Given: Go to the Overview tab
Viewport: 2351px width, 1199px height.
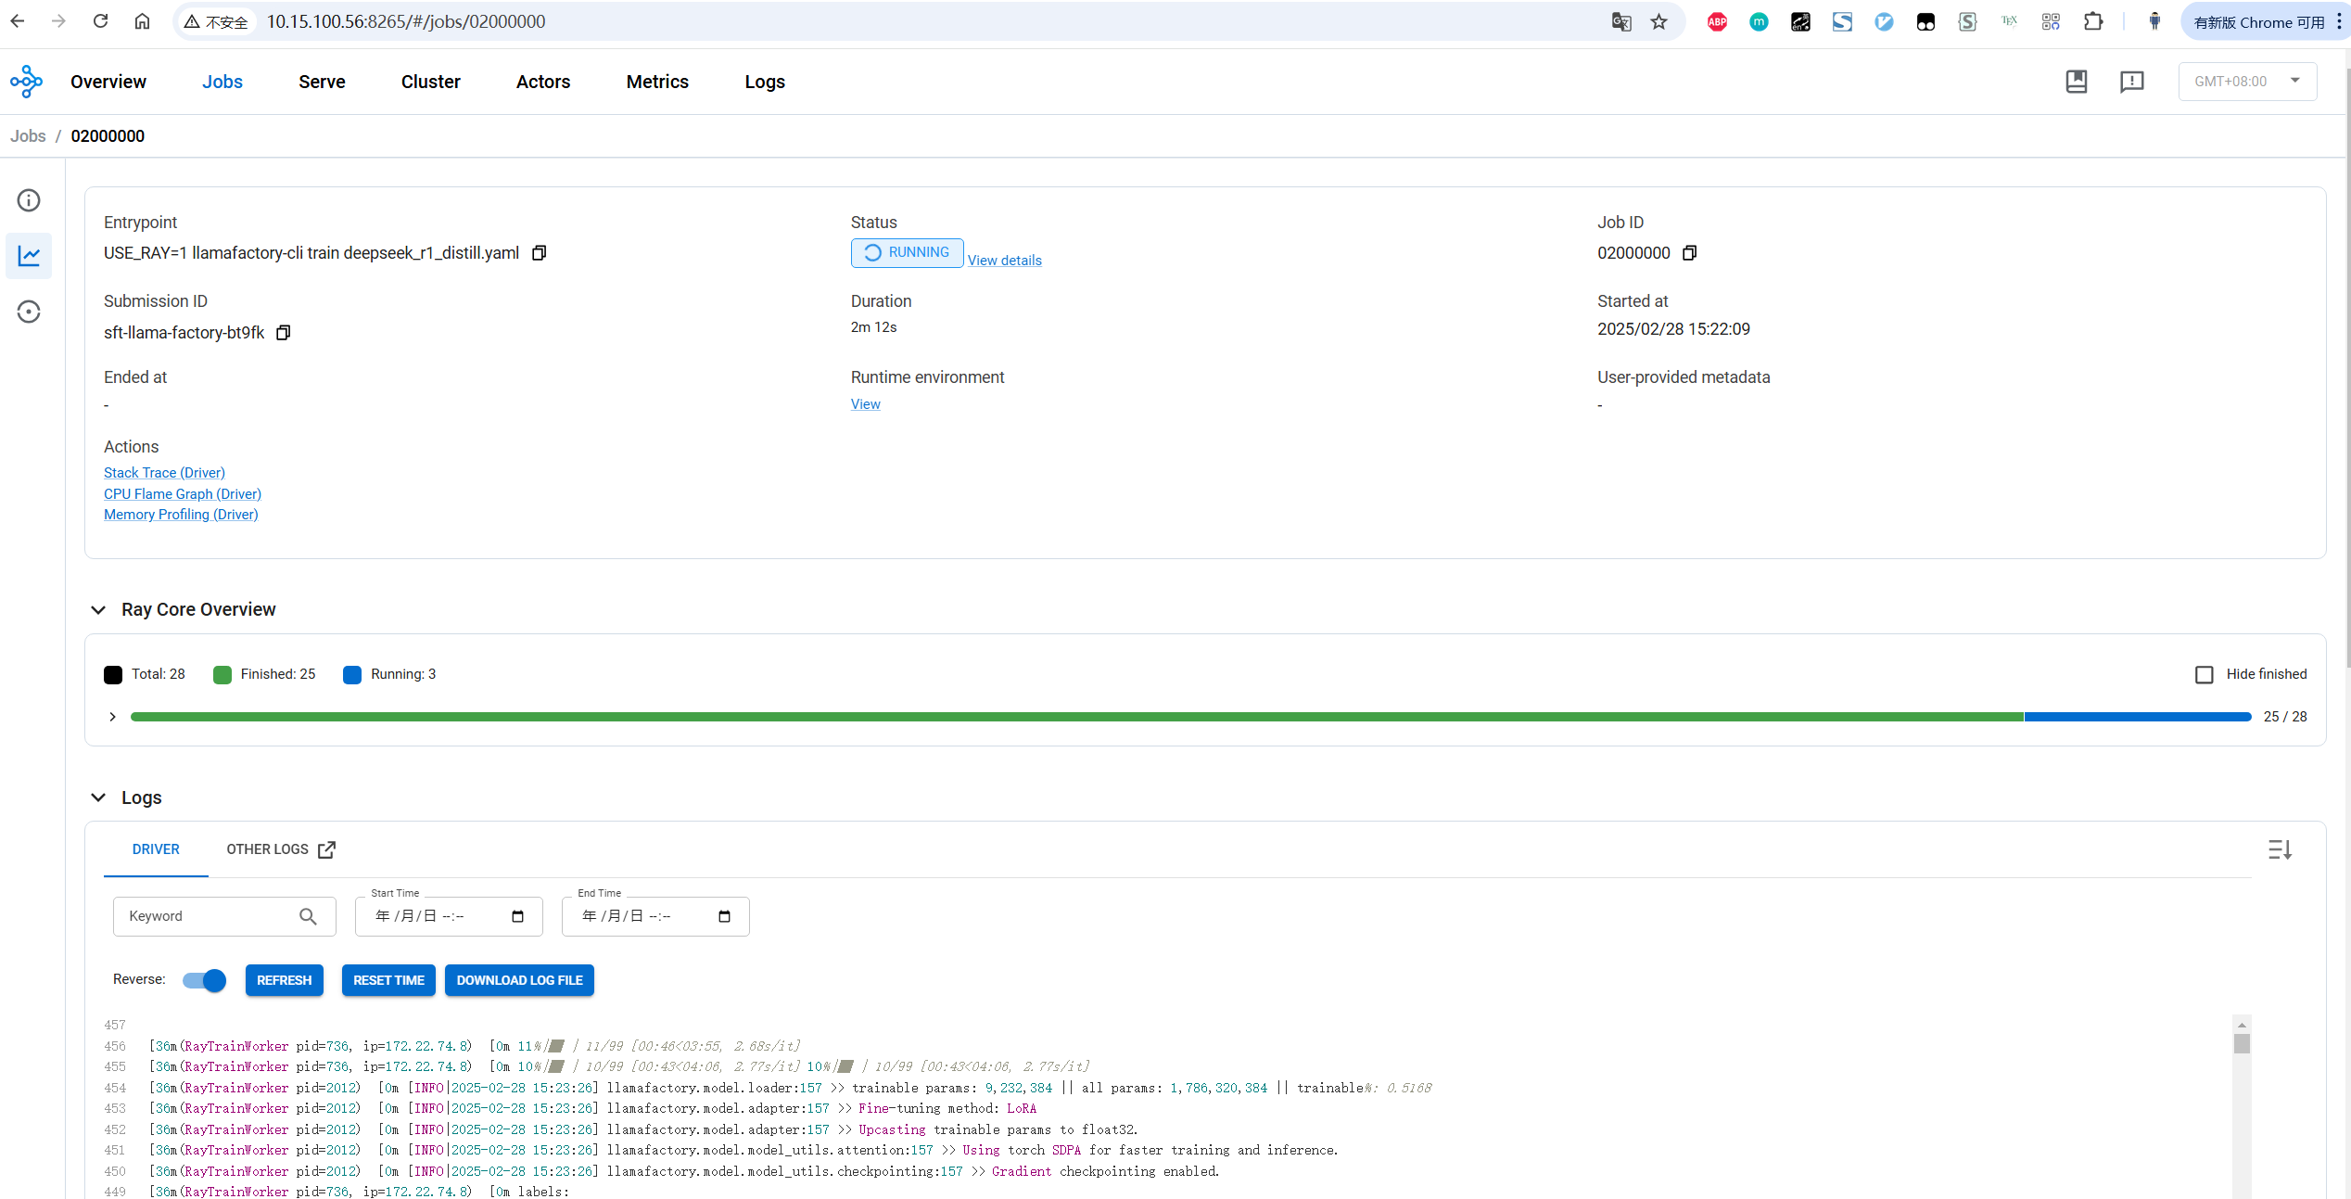Looking at the screenshot, I should [108, 82].
